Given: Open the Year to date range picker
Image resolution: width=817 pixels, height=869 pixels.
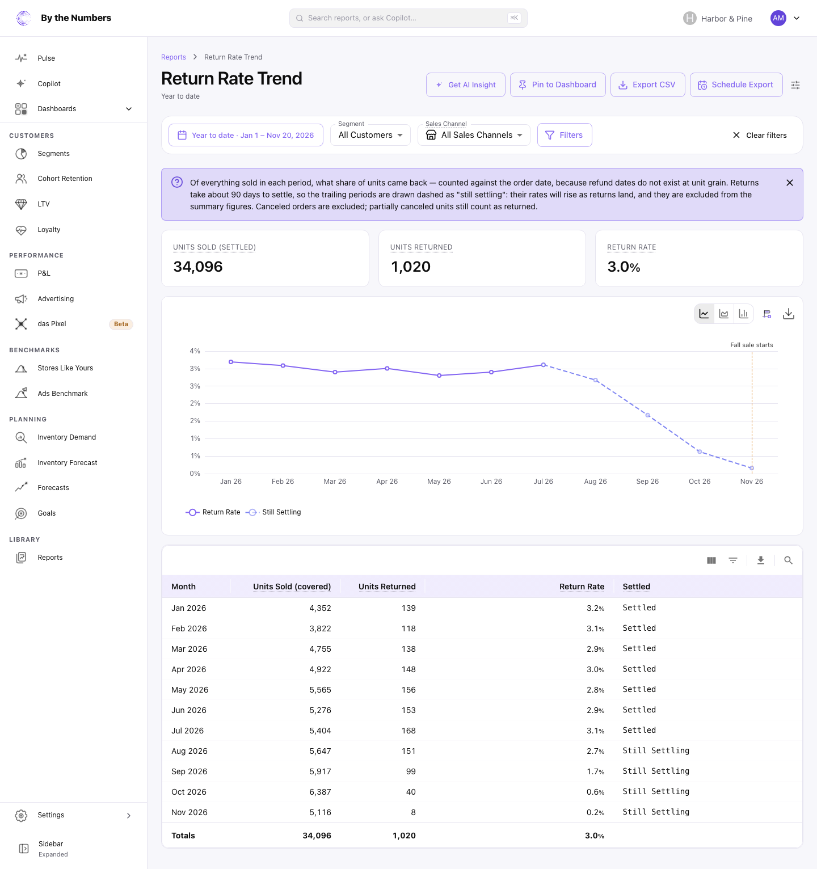Looking at the screenshot, I should [x=246, y=135].
